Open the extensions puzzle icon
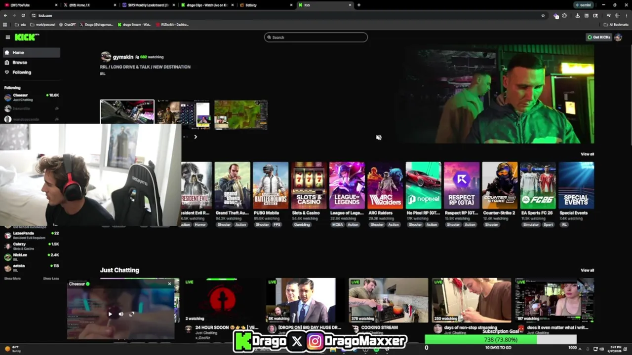 564,15
